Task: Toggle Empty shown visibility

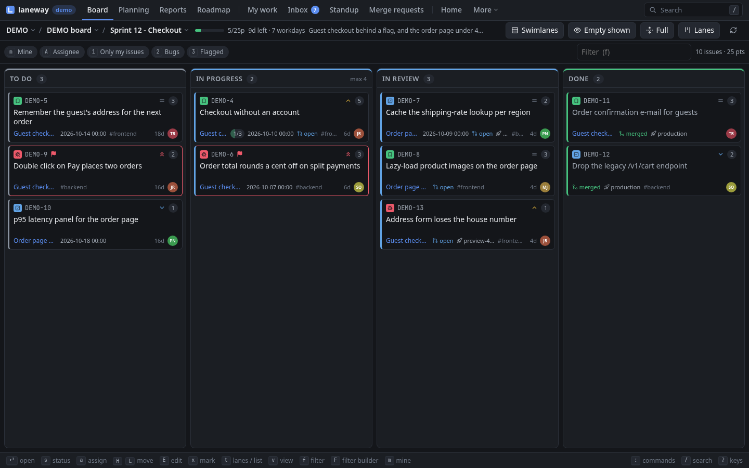Action: 602,30
